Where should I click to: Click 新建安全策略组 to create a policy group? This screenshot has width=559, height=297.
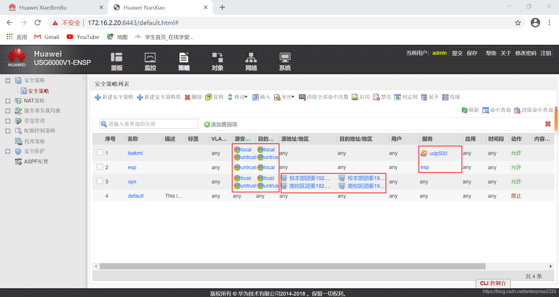coord(159,97)
